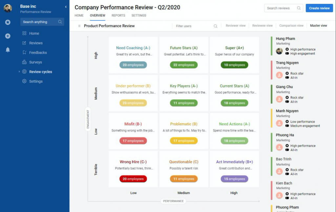Click 17 employees badge in Misfit (B-)
This screenshot has height=212, width=336.
tap(133, 141)
